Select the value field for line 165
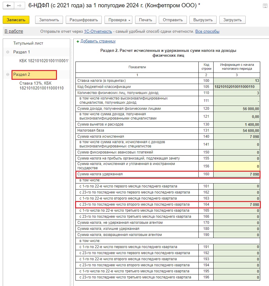Viewport: 269px width, 286px height. [237, 211]
